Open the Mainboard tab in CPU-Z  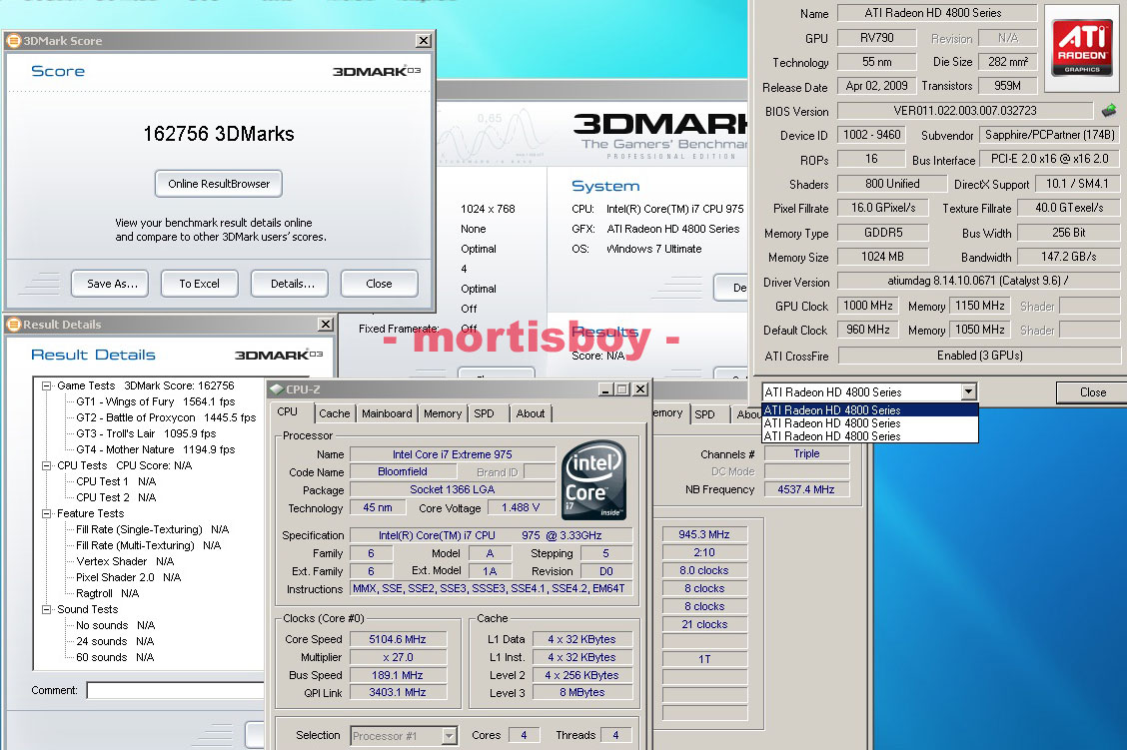tap(387, 413)
